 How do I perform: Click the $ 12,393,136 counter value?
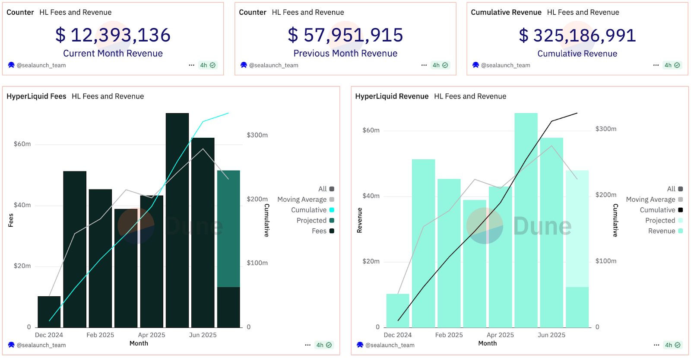(113, 35)
